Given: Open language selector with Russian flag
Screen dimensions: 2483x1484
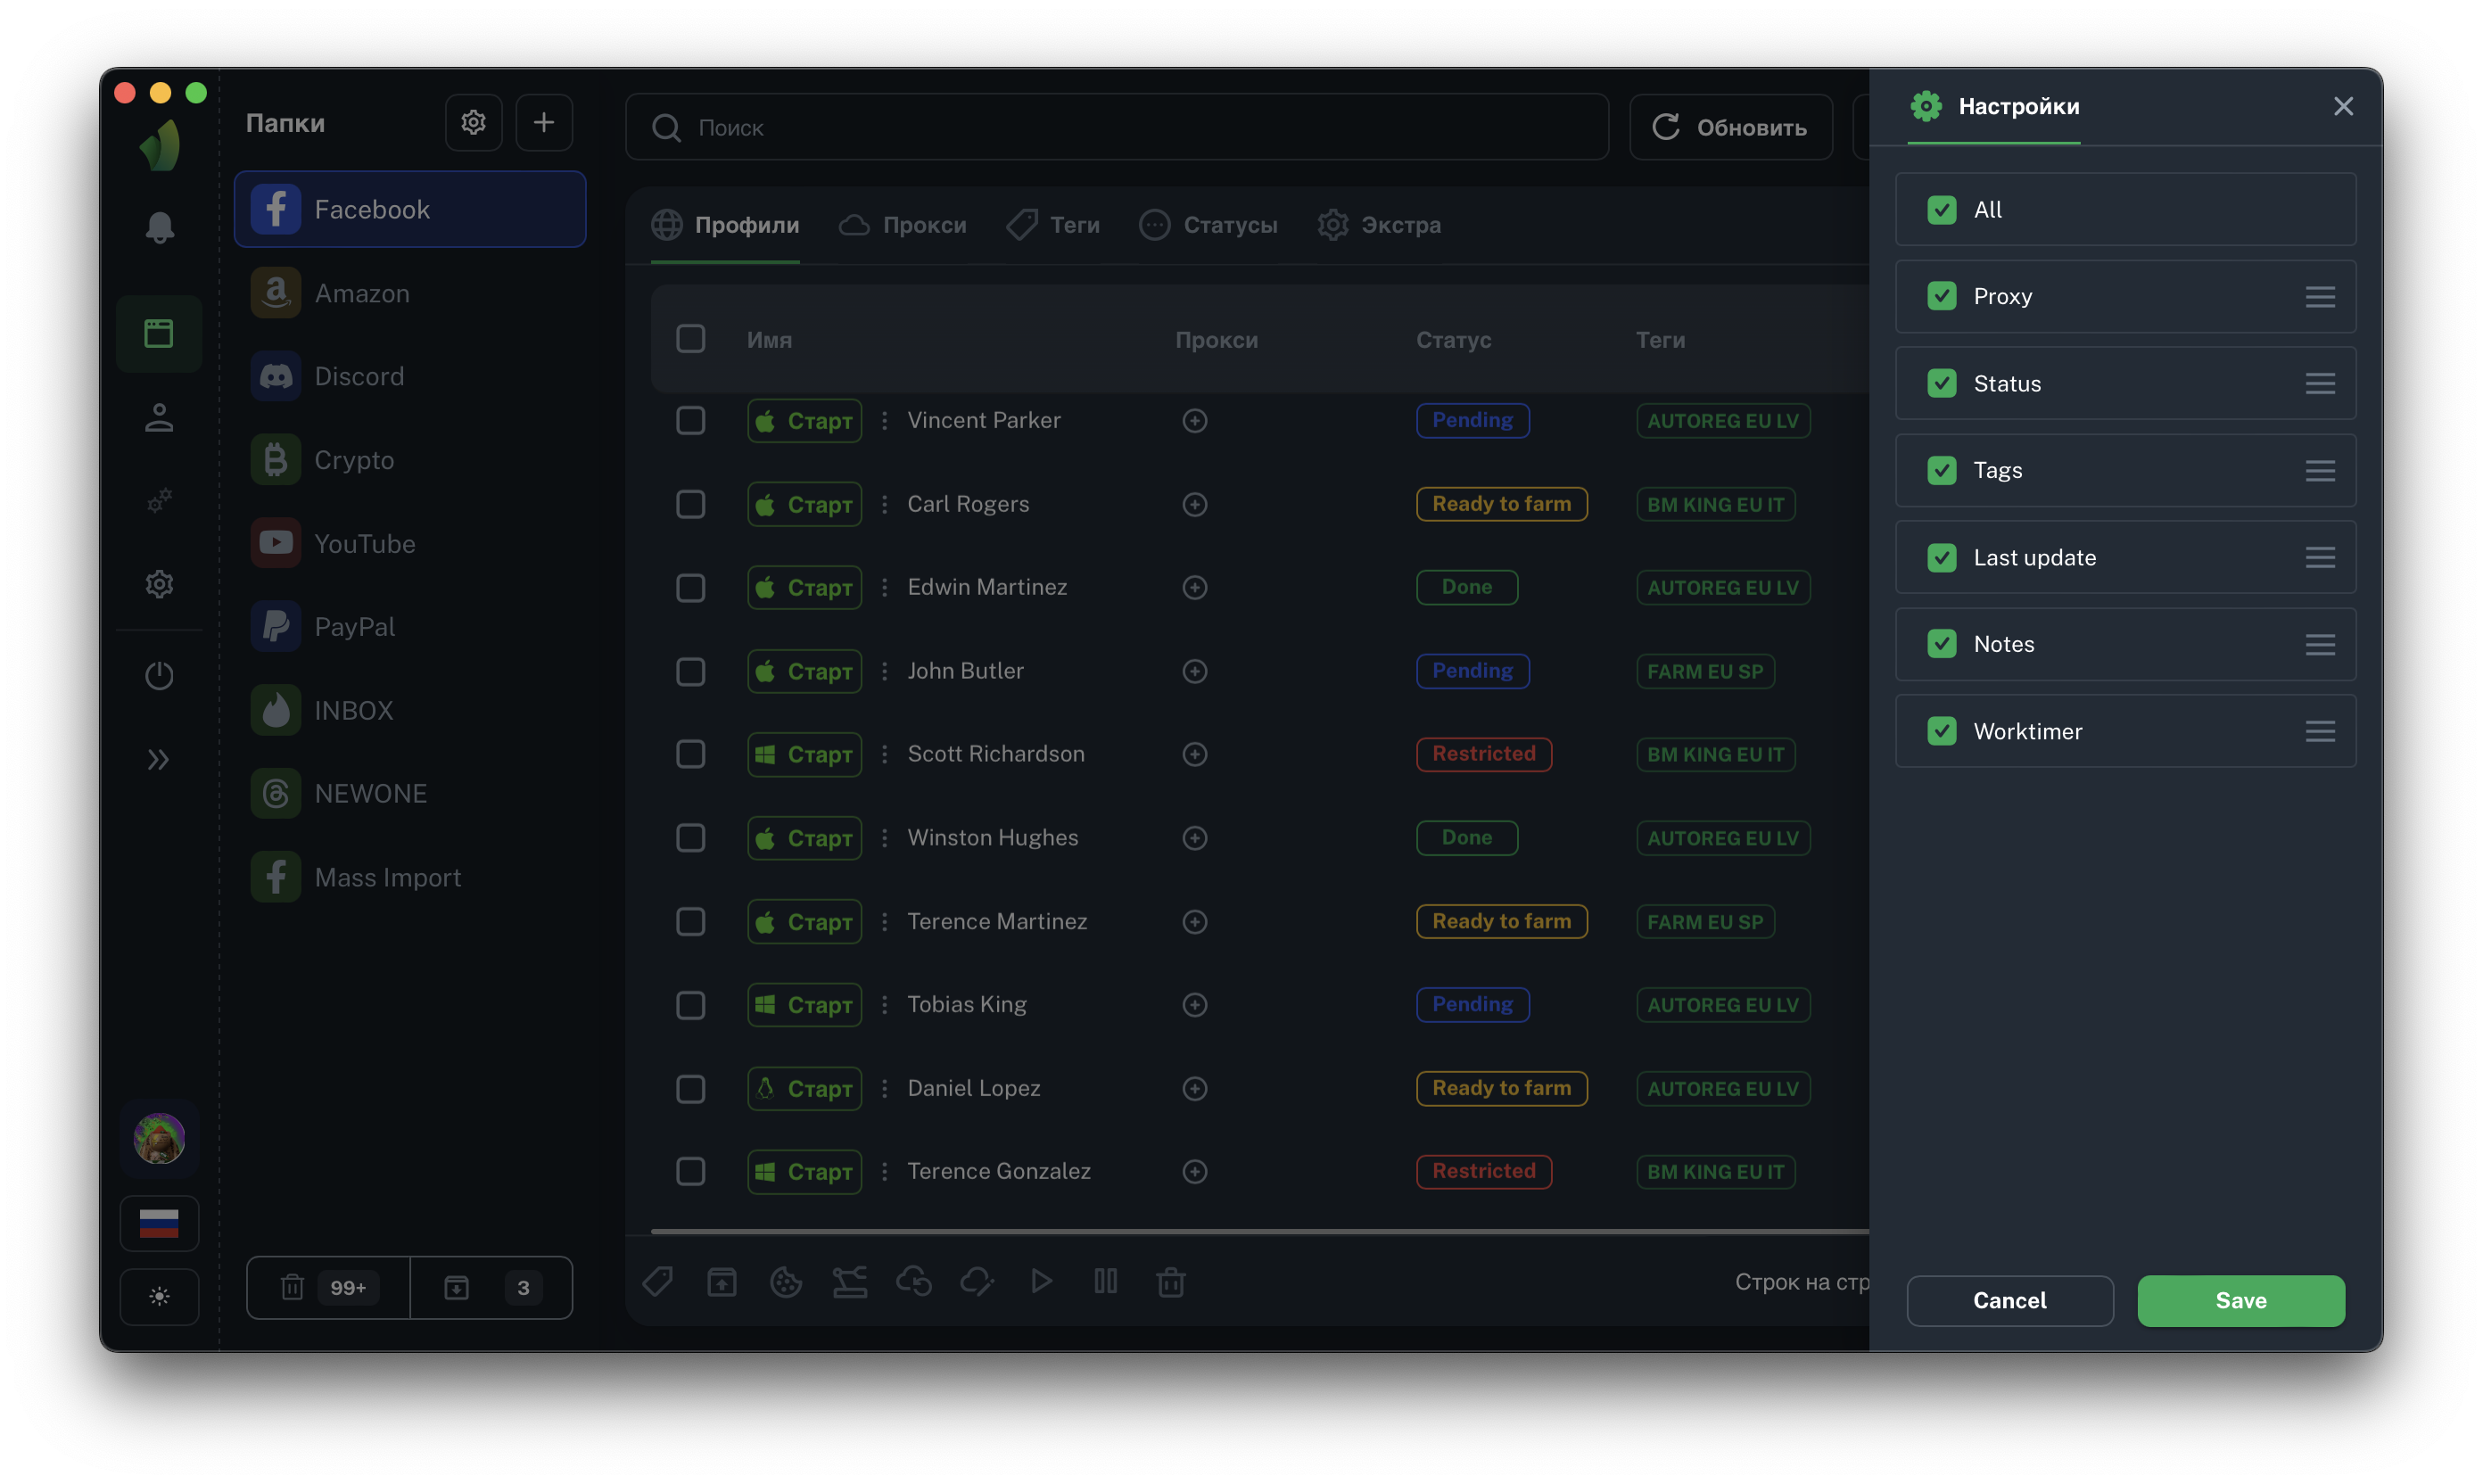Looking at the screenshot, I should 159,1223.
